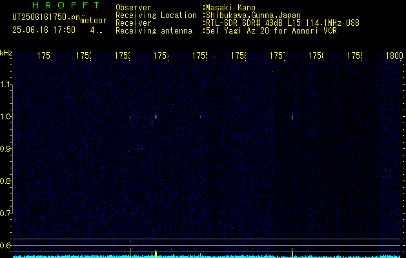Click the 'Observer' label
406x258 pixels.
click(x=134, y=8)
